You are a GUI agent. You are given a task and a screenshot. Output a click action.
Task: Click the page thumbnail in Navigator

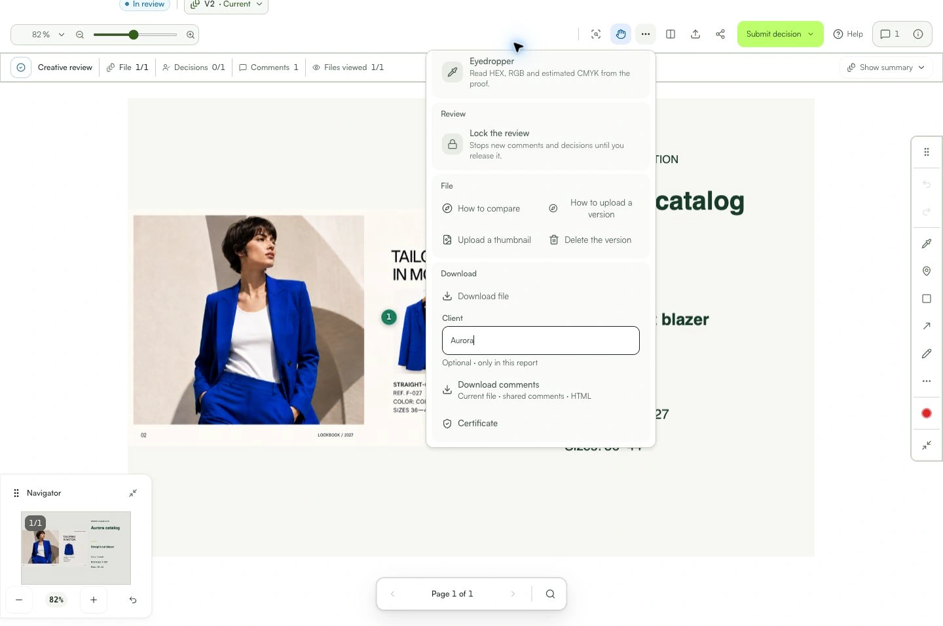(76, 548)
